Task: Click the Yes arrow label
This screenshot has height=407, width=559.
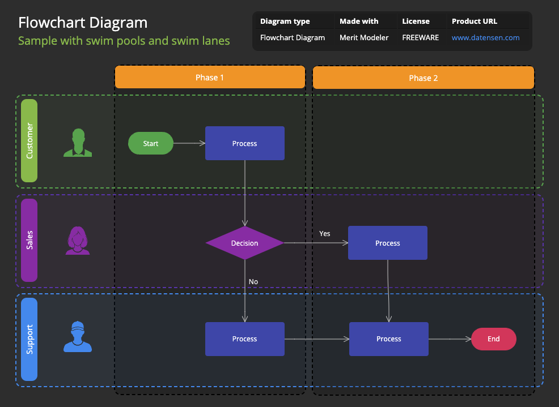Action: click(324, 233)
